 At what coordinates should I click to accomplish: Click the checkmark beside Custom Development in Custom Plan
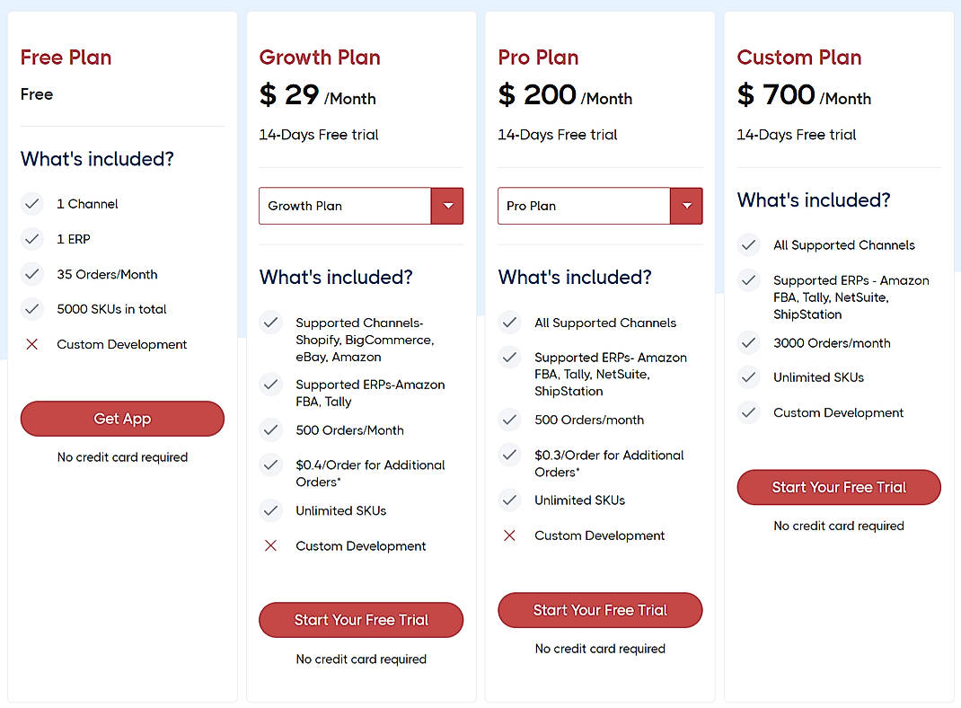point(748,412)
